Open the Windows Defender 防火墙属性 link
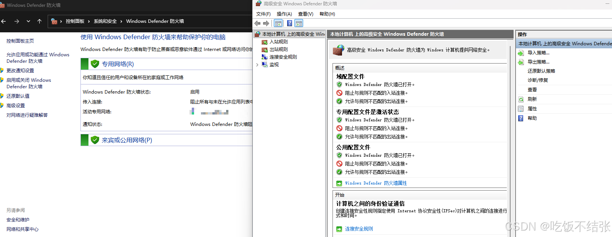The height and width of the screenshot is (237, 612). (376, 183)
